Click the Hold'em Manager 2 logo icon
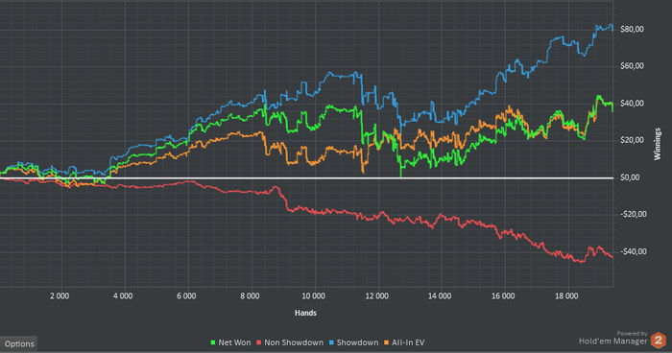The width and height of the screenshot is (672, 353). (659, 341)
